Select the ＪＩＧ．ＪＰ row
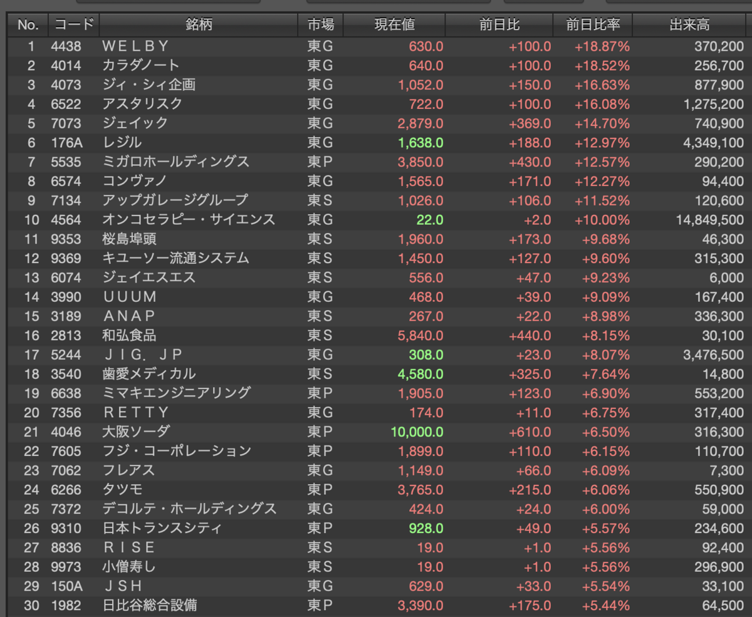752x617 pixels. 376,355
